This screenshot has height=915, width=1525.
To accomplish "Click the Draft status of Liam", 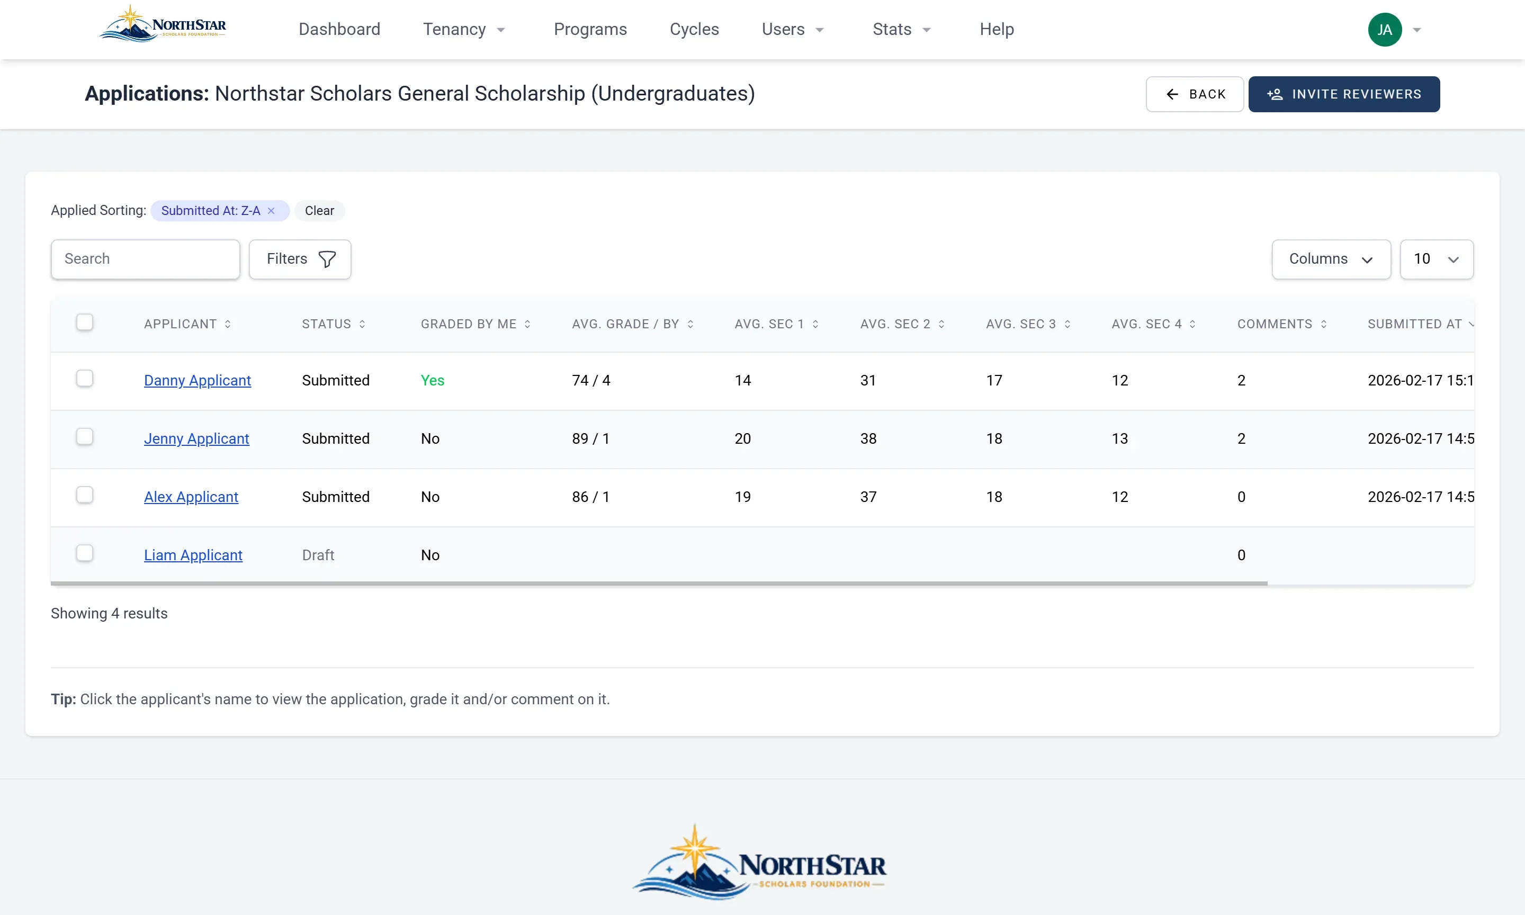I will [318, 555].
